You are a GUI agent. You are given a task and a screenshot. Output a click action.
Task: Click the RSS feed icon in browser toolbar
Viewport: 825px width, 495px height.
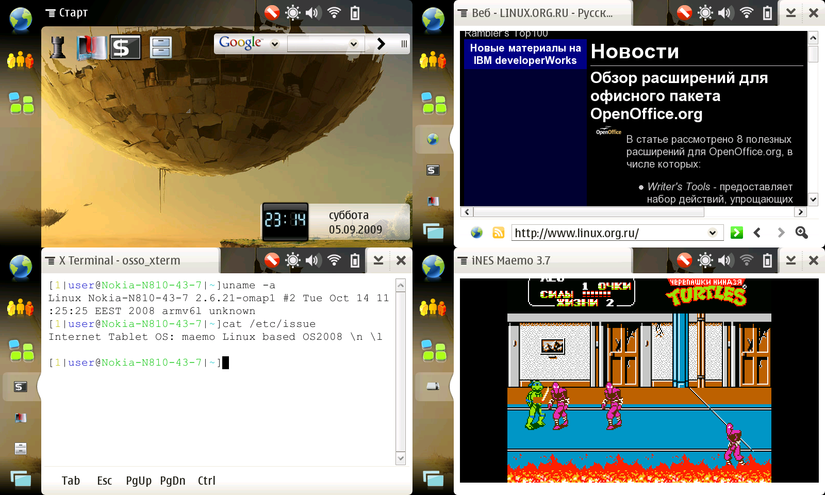click(498, 233)
